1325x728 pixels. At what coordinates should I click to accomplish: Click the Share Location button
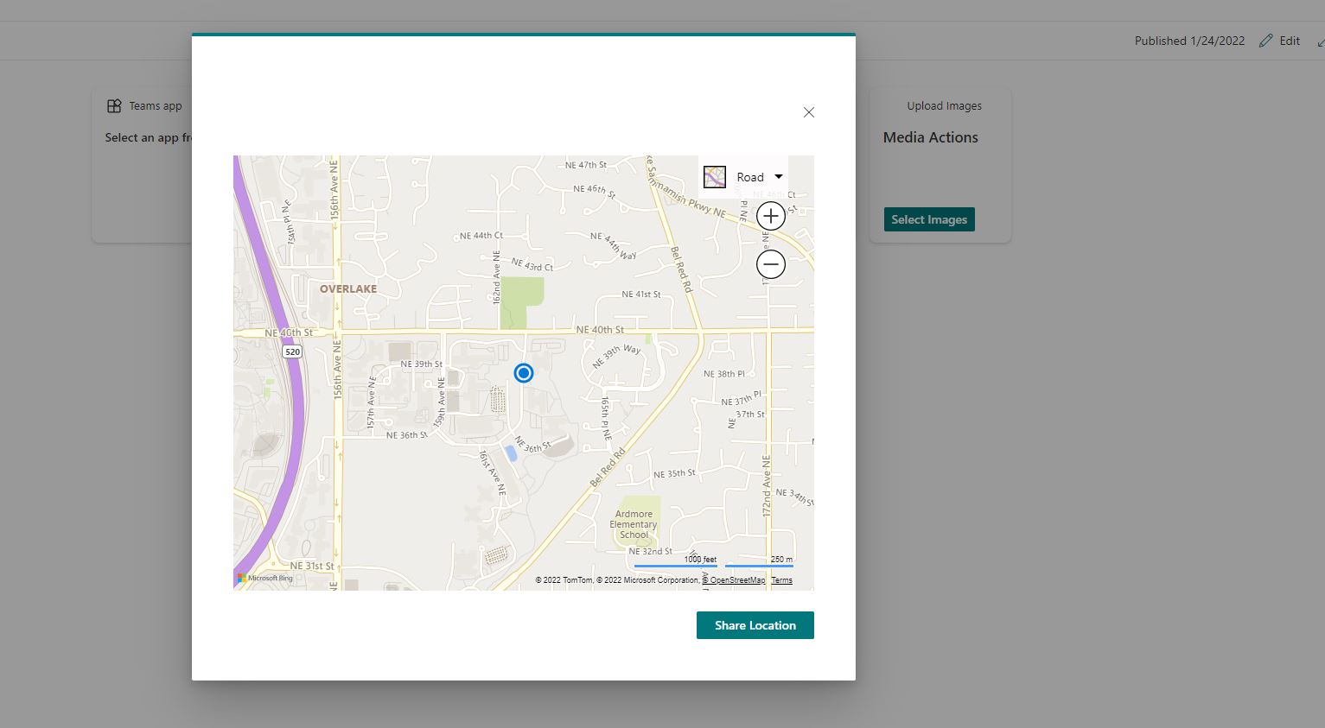tap(755, 624)
